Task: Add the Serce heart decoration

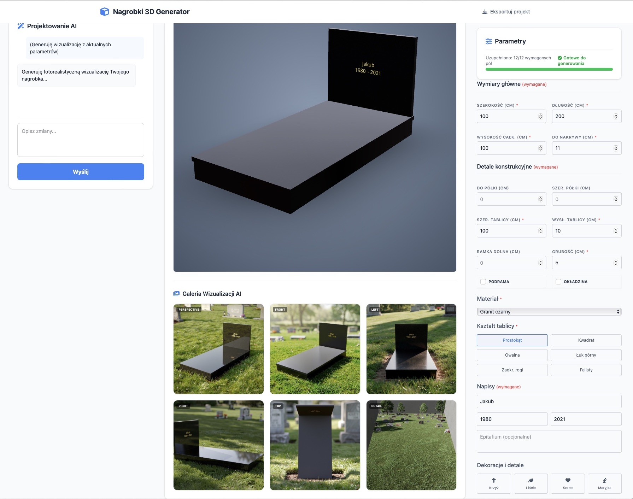Action: coord(568,483)
